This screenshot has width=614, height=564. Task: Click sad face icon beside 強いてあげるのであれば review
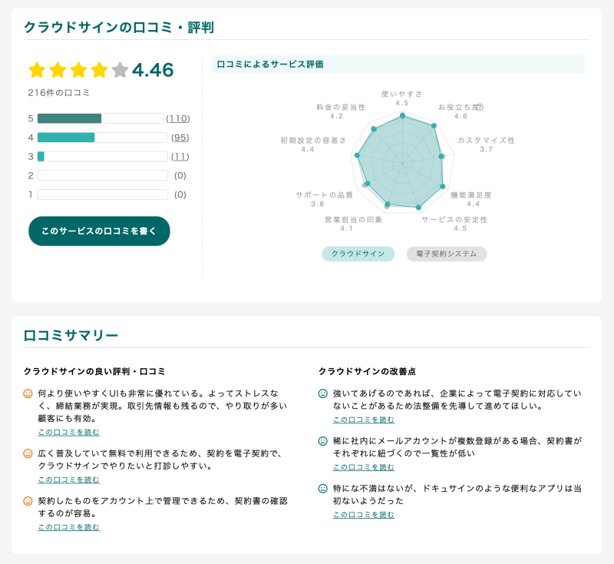point(322,393)
